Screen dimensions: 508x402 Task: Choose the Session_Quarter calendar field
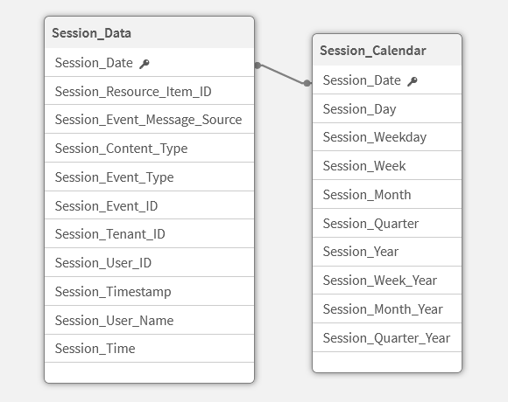coord(387,224)
